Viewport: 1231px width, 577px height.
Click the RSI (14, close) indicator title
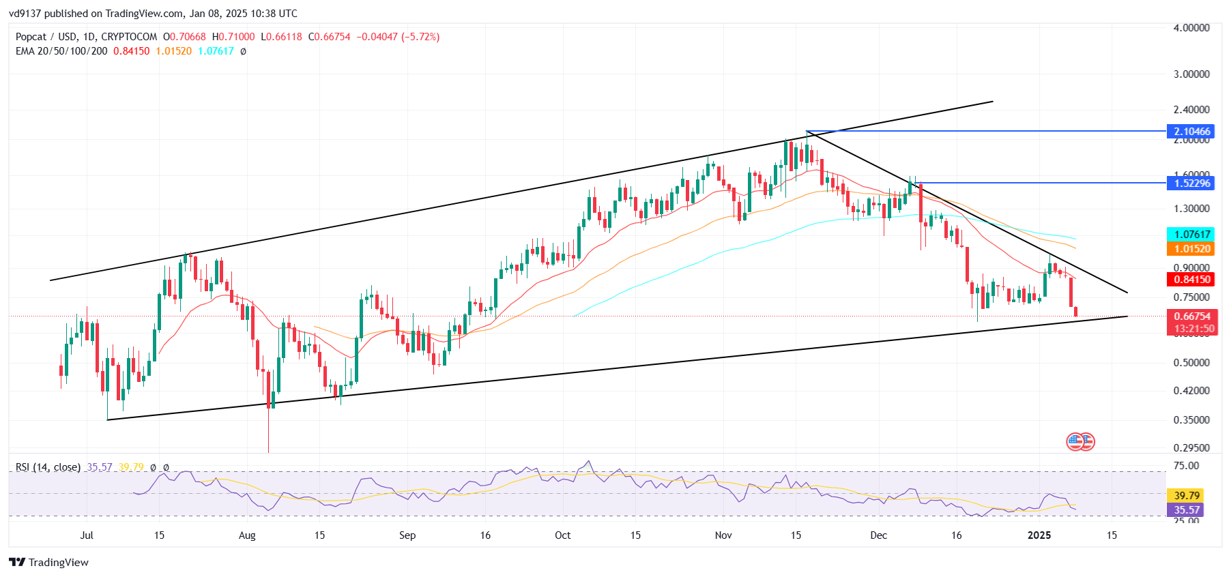[48, 467]
